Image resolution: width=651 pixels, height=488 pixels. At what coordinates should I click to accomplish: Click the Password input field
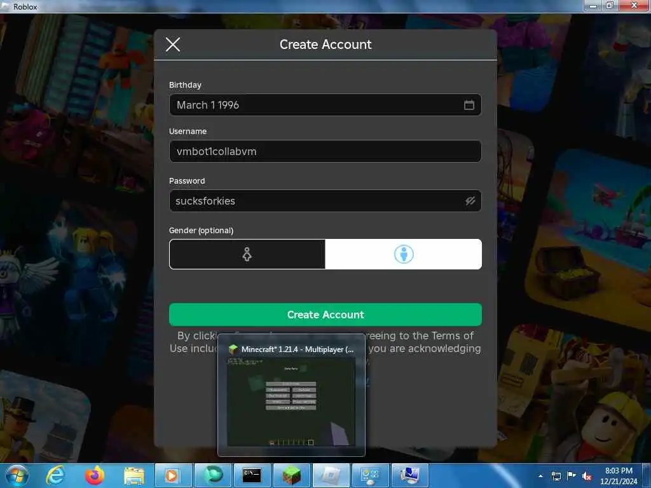coord(325,201)
